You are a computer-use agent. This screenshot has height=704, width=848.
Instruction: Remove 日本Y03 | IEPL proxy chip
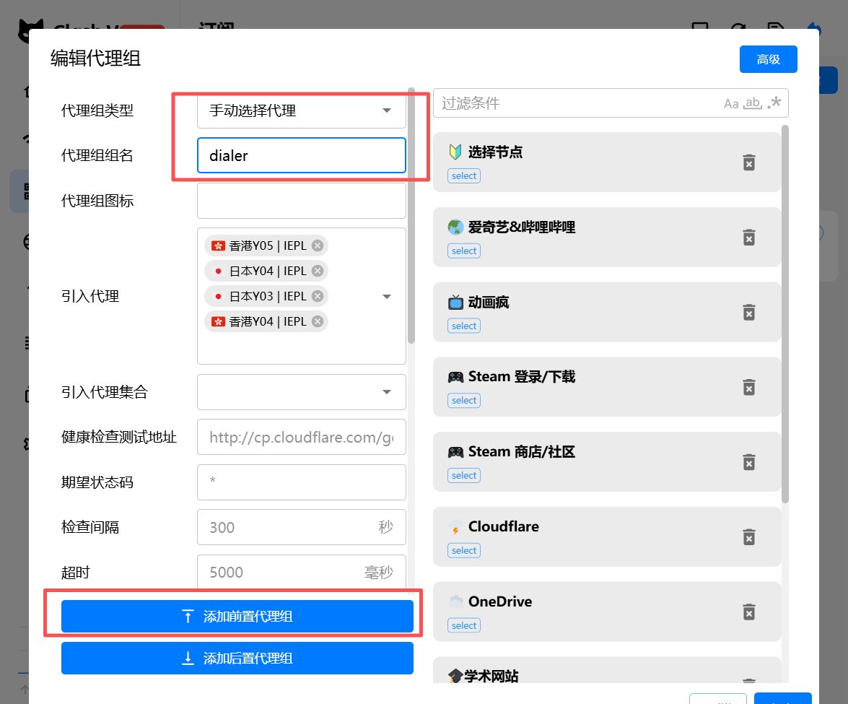318,296
